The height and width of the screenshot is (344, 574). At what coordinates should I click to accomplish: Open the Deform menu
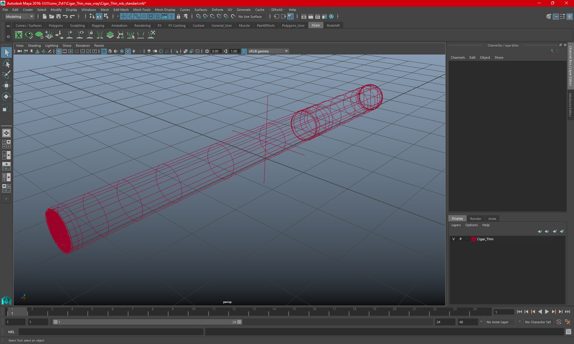point(217,10)
